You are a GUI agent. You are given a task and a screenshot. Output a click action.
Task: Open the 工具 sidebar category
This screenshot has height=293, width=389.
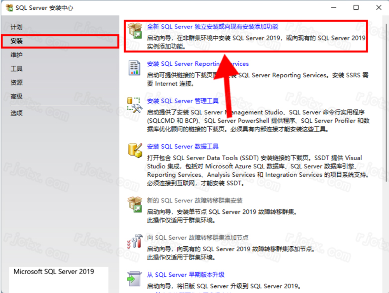tap(17, 69)
